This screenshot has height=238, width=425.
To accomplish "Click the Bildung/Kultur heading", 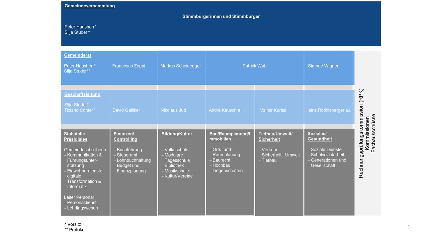I will [x=177, y=134].
